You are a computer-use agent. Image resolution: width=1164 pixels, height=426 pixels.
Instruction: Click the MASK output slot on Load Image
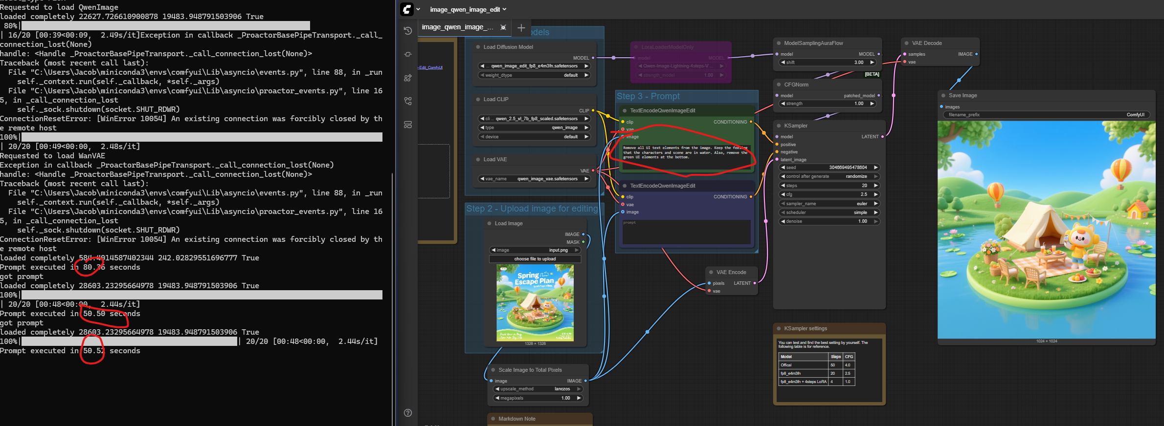click(583, 242)
